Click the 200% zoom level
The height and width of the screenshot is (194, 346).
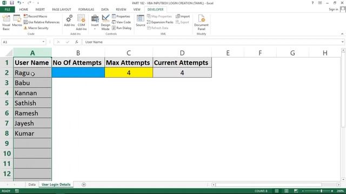coord(340,191)
